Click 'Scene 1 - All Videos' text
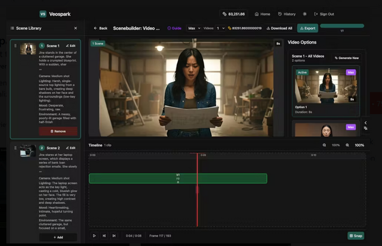382x246 pixels. (308, 56)
